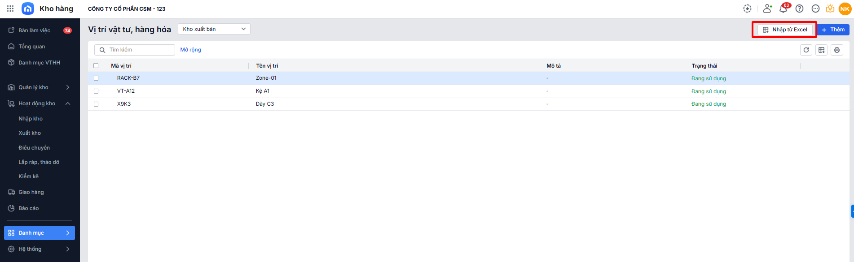
Task: Expand the Quản lý kho menu
Action: (68, 87)
